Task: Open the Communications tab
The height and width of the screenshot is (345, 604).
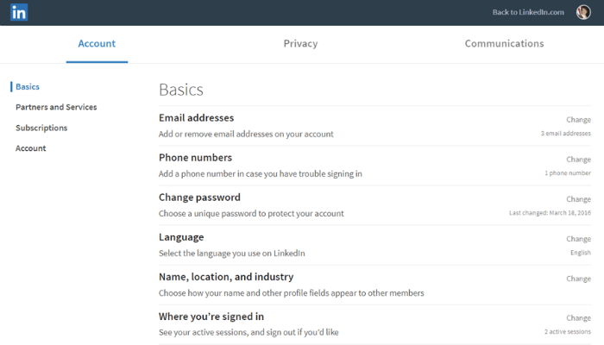Action: coord(504,43)
